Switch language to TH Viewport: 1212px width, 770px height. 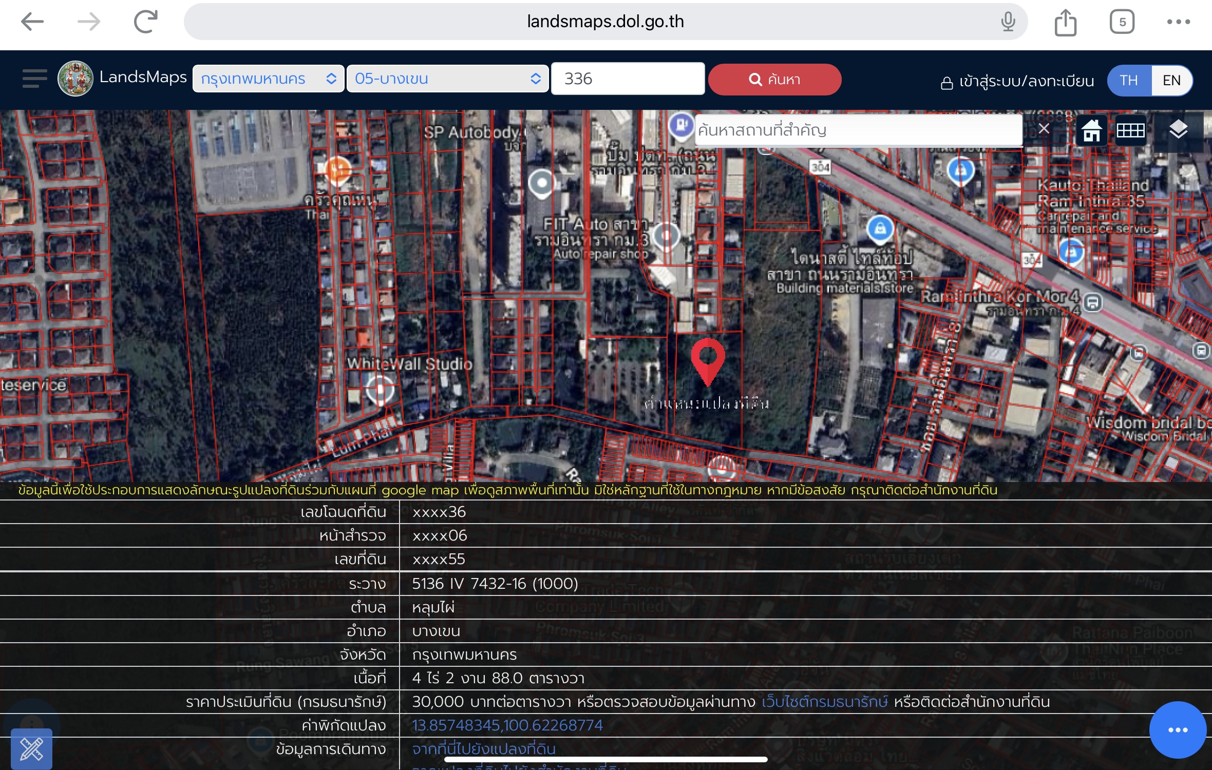coord(1129,80)
